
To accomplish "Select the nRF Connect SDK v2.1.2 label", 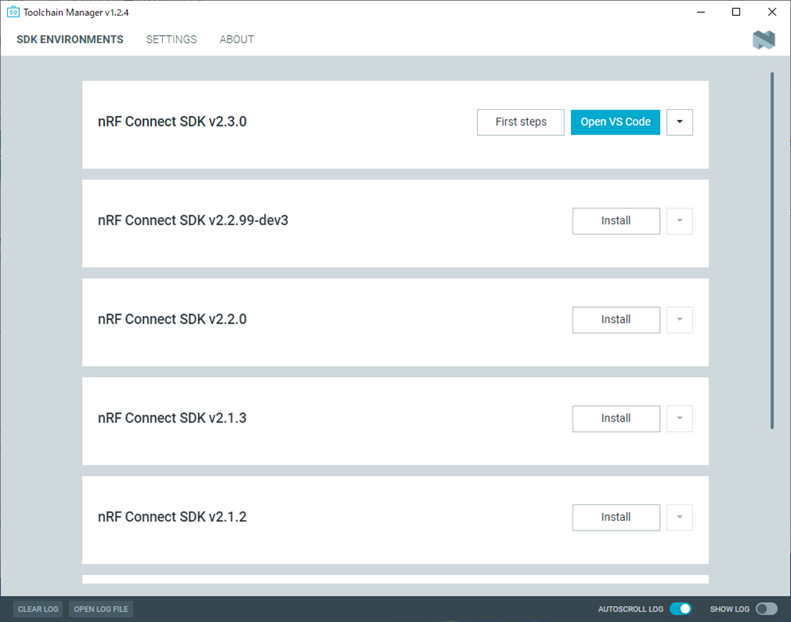I will click(x=172, y=517).
